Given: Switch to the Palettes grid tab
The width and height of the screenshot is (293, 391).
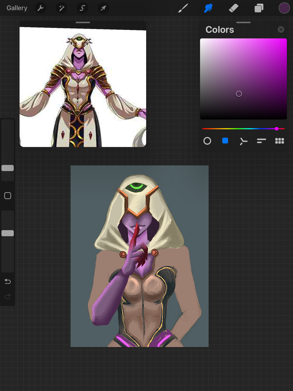Looking at the screenshot, I should [280, 141].
